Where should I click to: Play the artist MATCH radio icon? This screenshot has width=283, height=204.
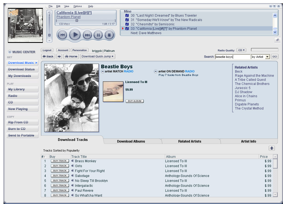[x=103, y=72]
